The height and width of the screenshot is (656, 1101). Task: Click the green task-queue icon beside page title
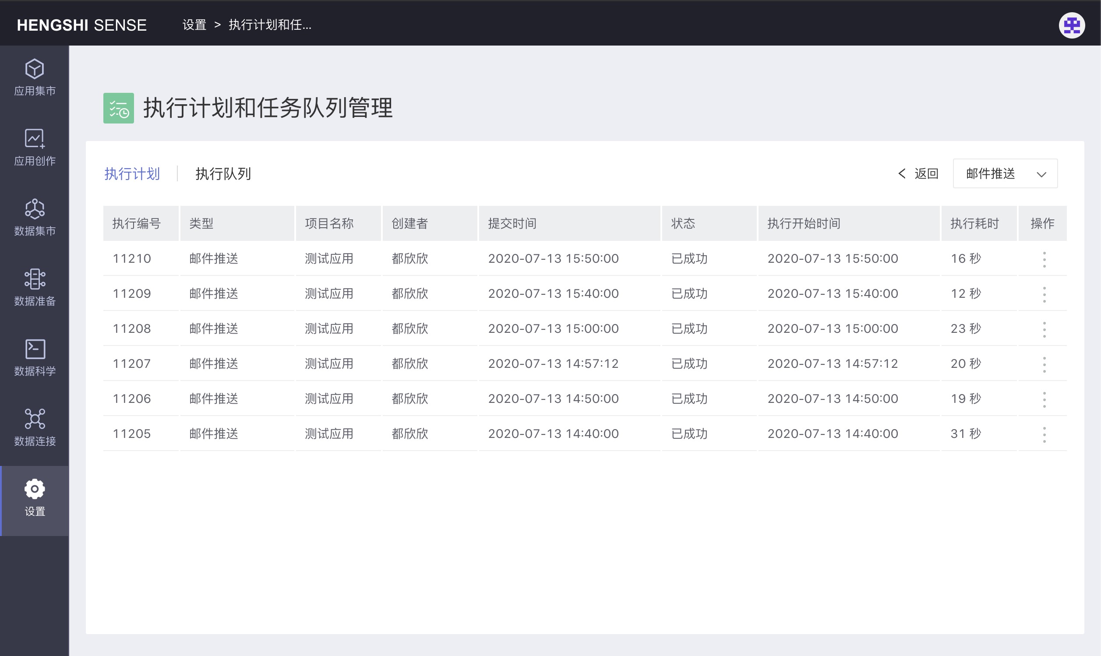(x=118, y=108)
